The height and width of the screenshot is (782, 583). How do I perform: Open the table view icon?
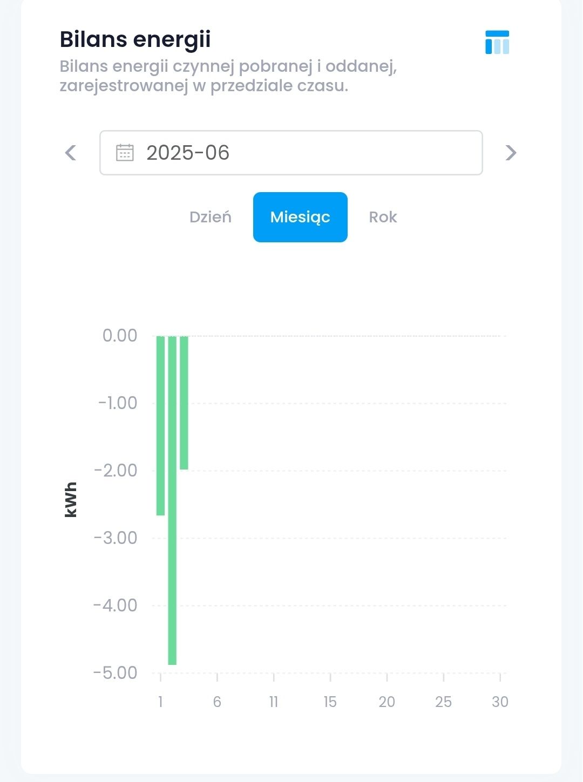coord(497,42)
